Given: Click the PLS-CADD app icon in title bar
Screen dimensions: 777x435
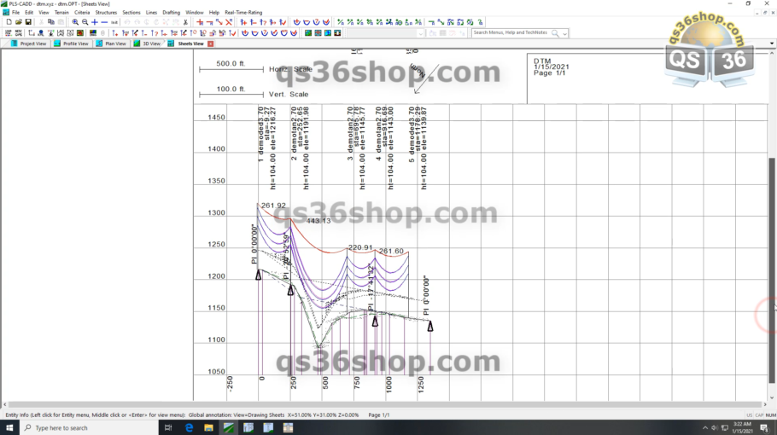Looking at the screenshot, I should tap(4, 3).
